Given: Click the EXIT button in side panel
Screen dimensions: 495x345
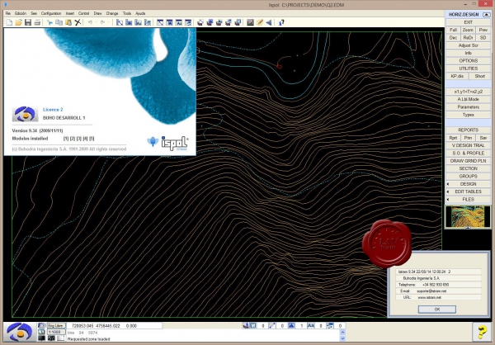Looking at the screenshot, I should click(468, 22).
